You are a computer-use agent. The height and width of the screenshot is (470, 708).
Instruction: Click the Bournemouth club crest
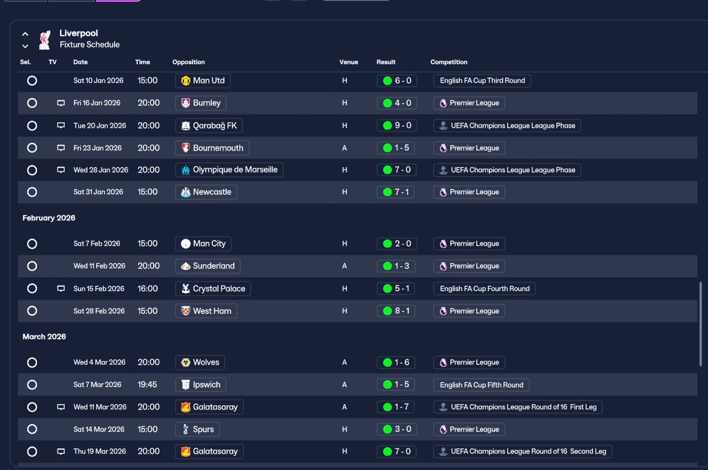coord(186,148)
